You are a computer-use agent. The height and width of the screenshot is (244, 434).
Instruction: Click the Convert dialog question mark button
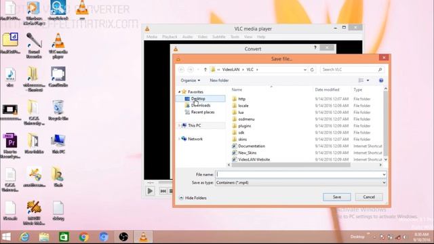click(x=315, y=47)
